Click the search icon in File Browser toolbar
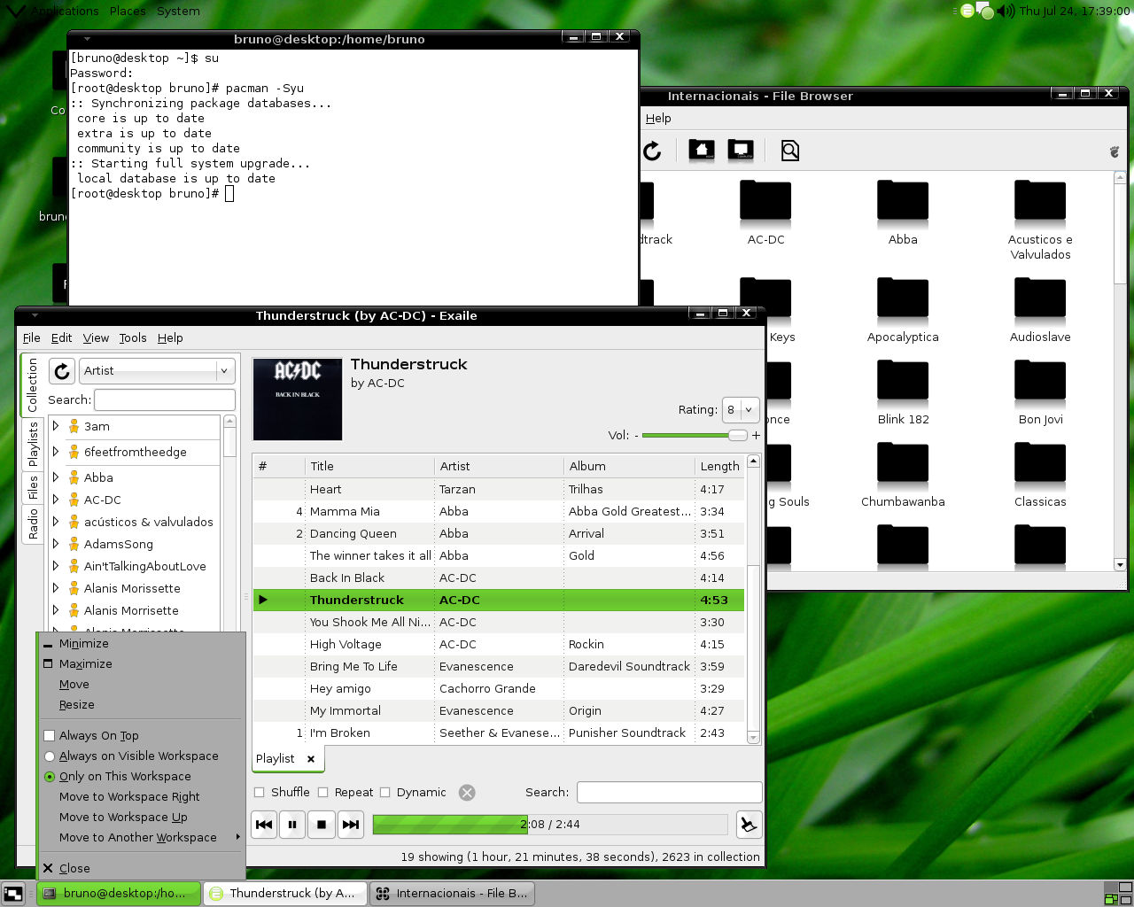Image resolution: width=1134 pixels, height=907 pixels. (x=790, y=151)
